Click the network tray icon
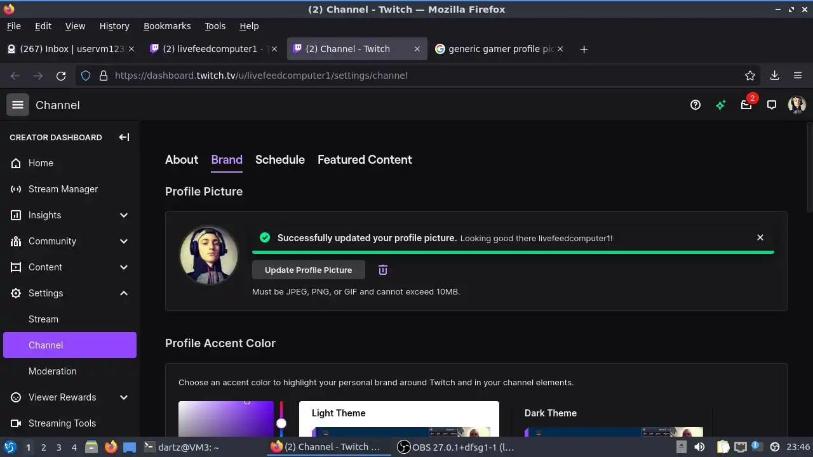Screen dimensions: 813x457 click(741, 447)
